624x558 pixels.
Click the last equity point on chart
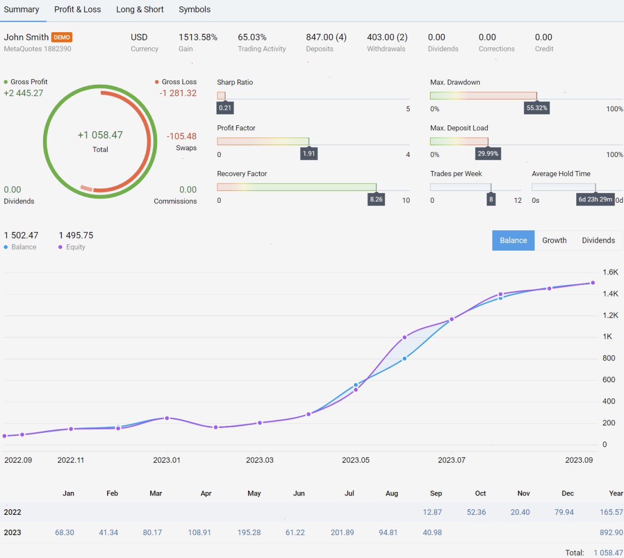point(593,283)
